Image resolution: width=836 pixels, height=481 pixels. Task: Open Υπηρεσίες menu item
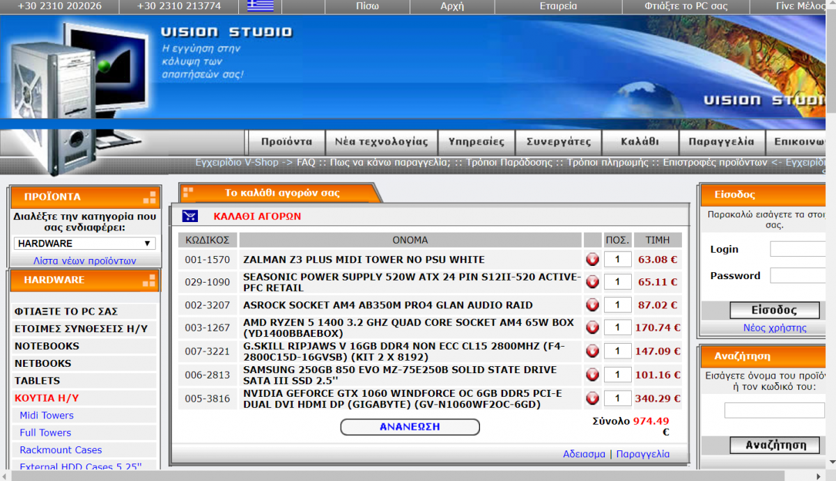click(477, 142)
